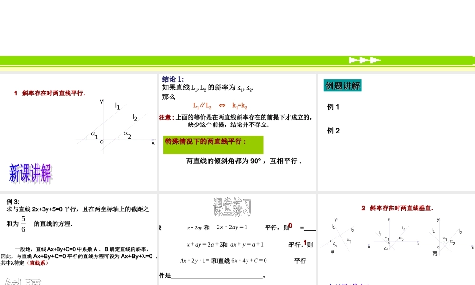Click the line starting "求与直线 2x+3y+5=0 平行"
This screenshot has width=475, height=285.
78,209
